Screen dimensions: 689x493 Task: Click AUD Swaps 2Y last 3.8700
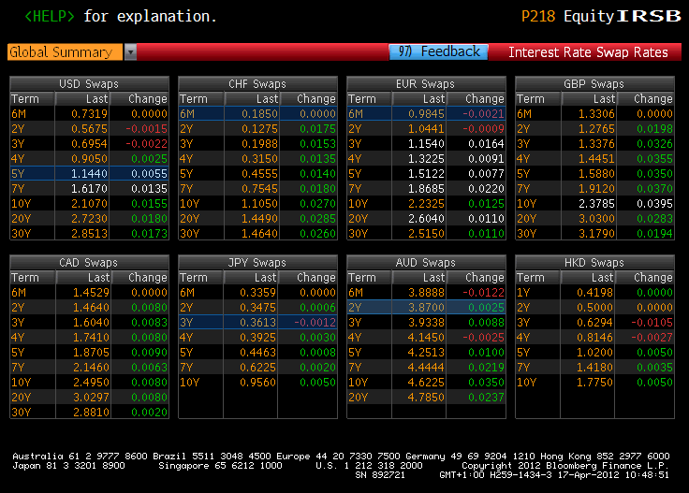coord(426,307)
